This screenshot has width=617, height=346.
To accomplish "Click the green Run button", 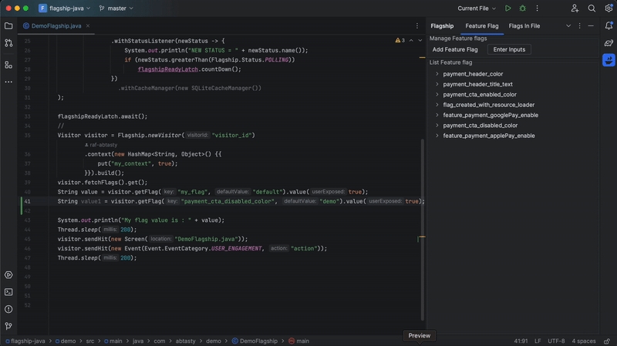I will click(507, 8).
